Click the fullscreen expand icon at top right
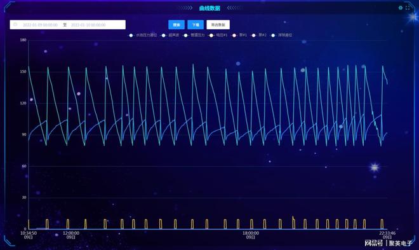Image resolution: width=419 pixels, height=250 pixels. (x=408, y=8)
